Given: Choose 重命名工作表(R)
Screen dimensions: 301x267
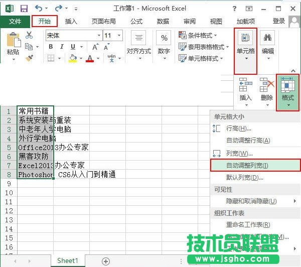Looking at the screenshot, I should (x=255, y=224).
